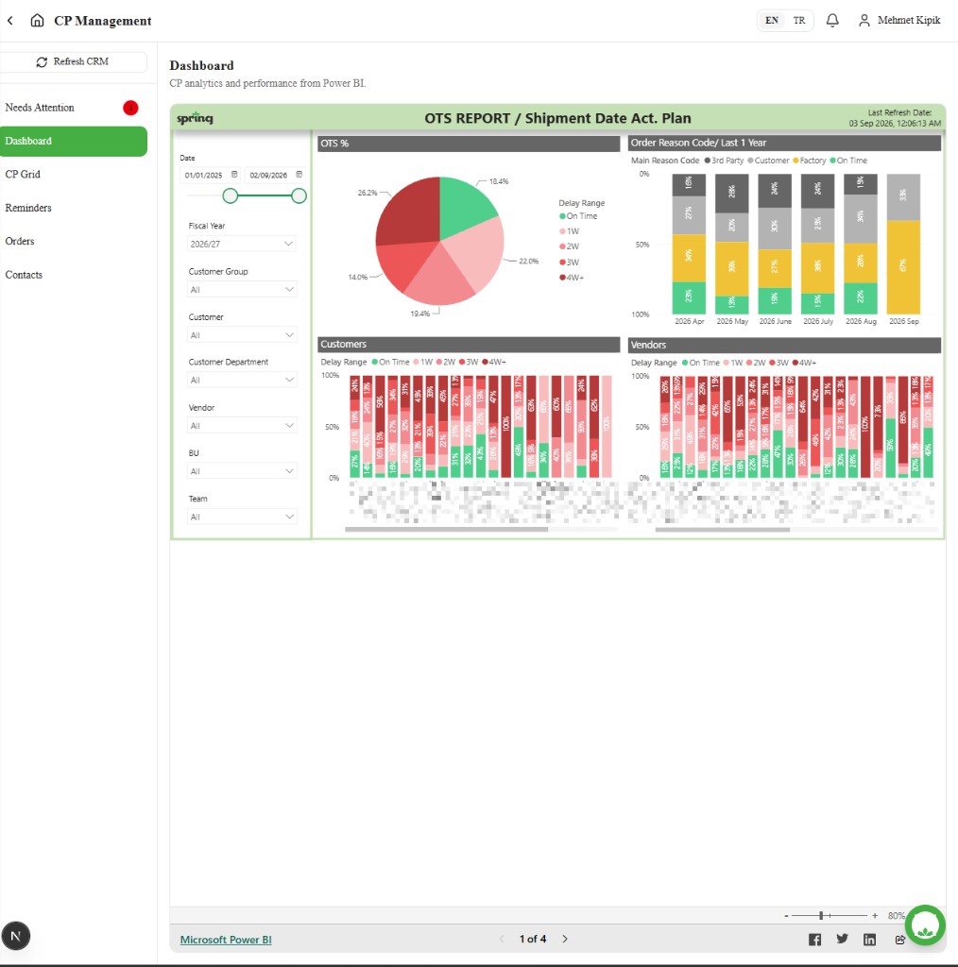Open notifications with the bell icon
The height and width of the screenshot is (967, 958).
832,21
